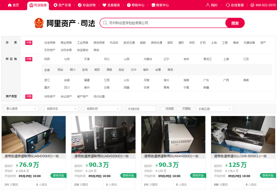
Task: Select 全省 in the city sub-list
Action: [47, 70]
